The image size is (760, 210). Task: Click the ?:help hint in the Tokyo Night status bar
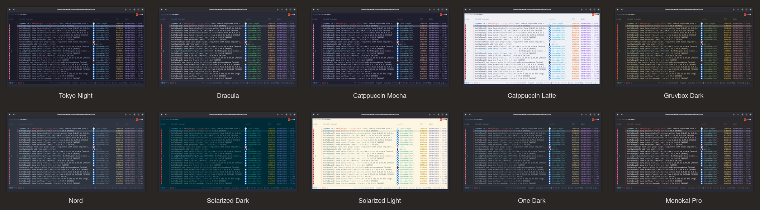(x=132, y=83)
